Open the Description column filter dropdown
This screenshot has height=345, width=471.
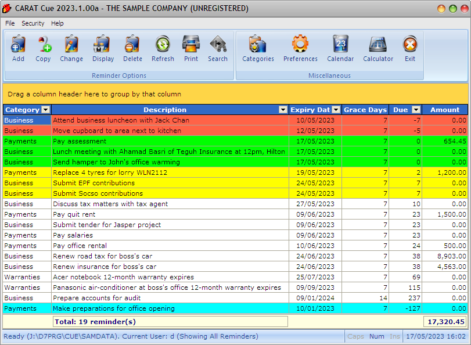click(x=283, y=110)
